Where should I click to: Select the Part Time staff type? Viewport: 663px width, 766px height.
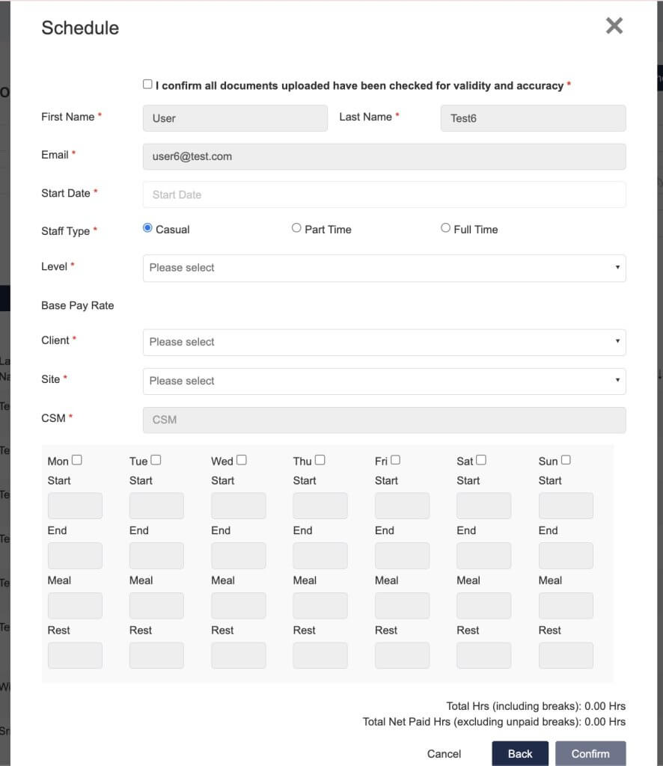[296, 228]
